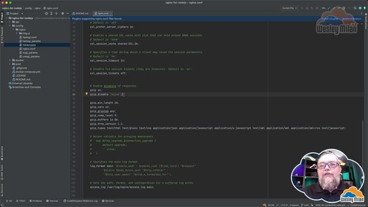Click nginx breadcrumb in navigation bar
The image size is (368, 207).
point(37,8)
